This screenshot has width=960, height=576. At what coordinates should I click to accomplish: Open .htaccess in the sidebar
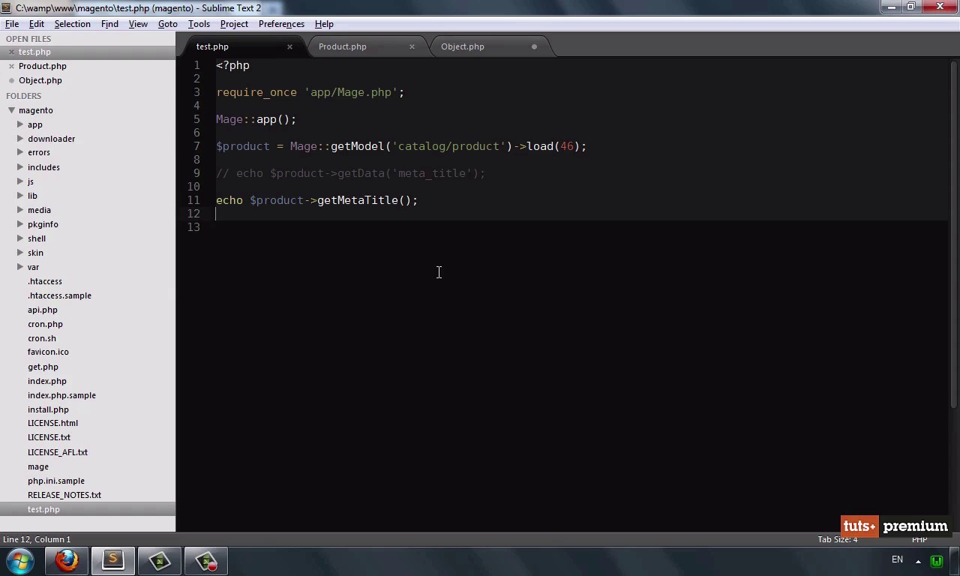[x=45, y=281]
